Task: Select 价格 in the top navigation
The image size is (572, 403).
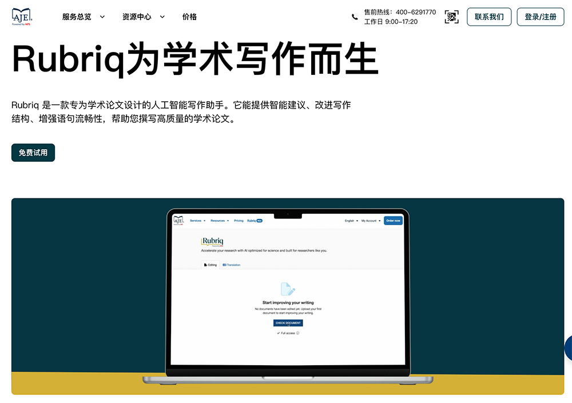Action: pos(189,17)
